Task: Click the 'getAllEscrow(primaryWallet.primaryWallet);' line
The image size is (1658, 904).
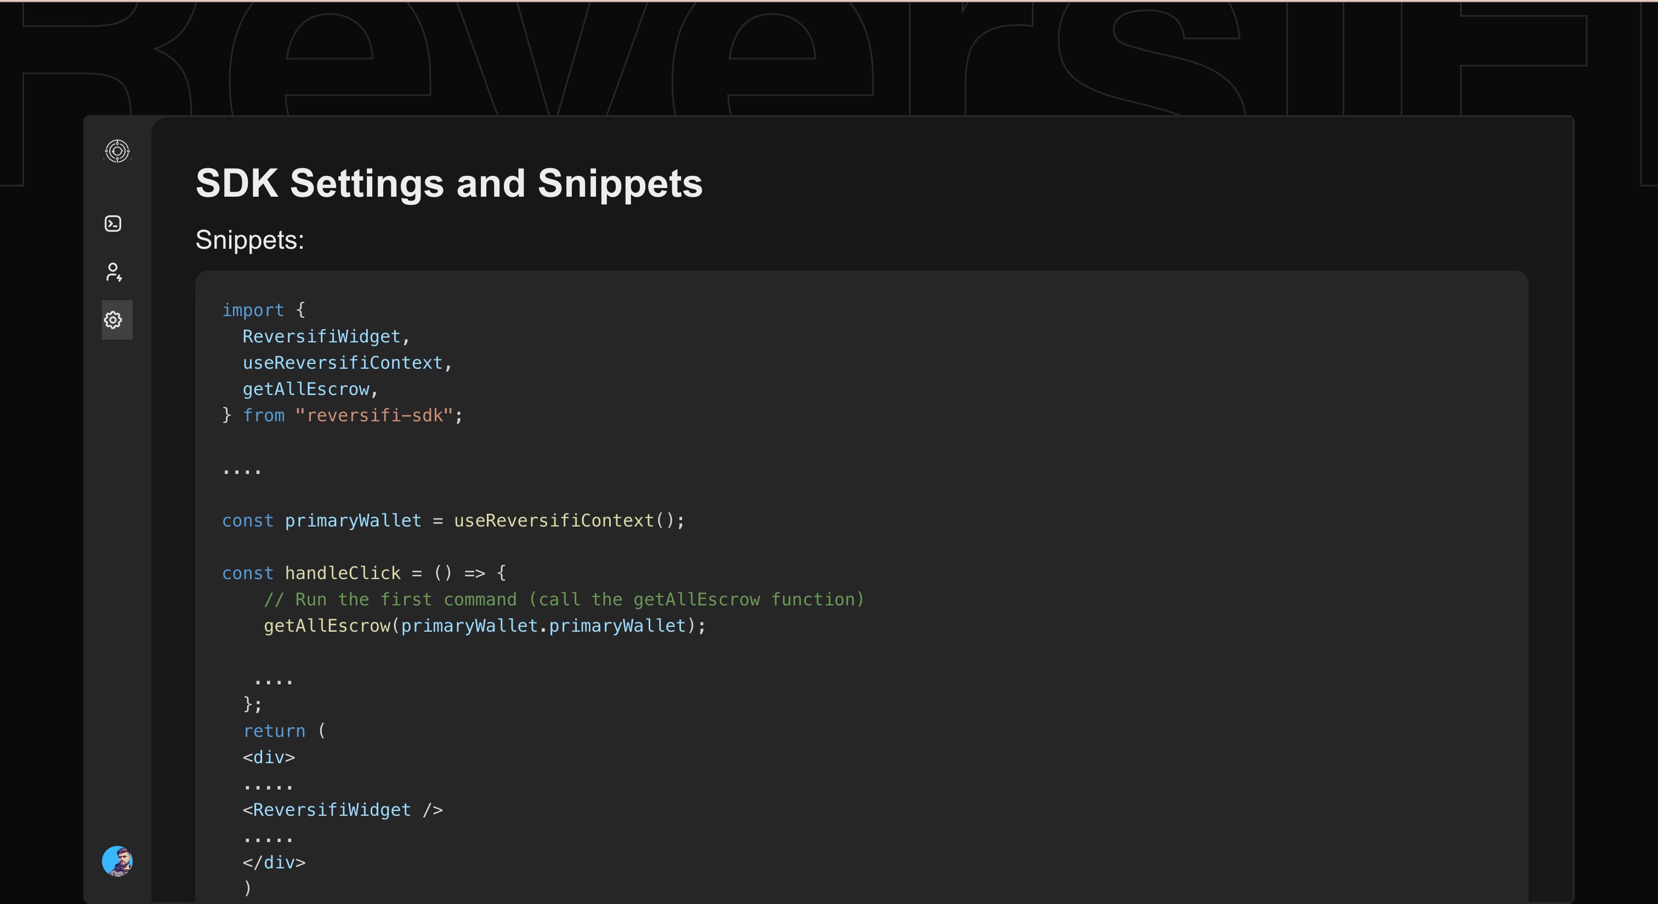Action: click(x=485, y=626)
